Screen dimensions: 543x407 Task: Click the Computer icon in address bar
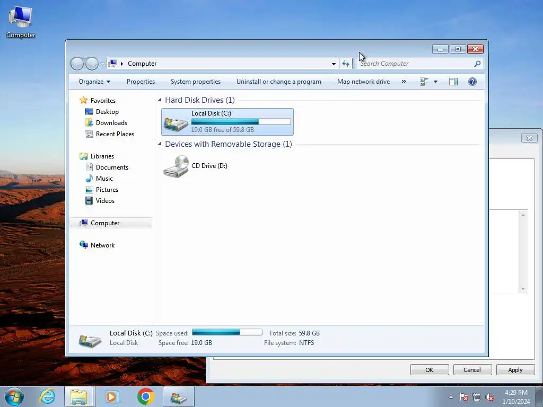(112, 64)
